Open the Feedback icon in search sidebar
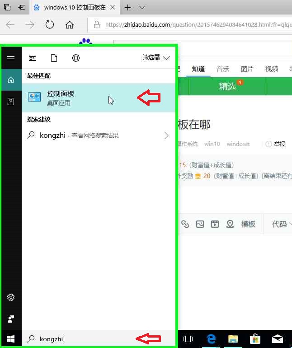Screen dimensions: 292x348 (x=11, y=319)
